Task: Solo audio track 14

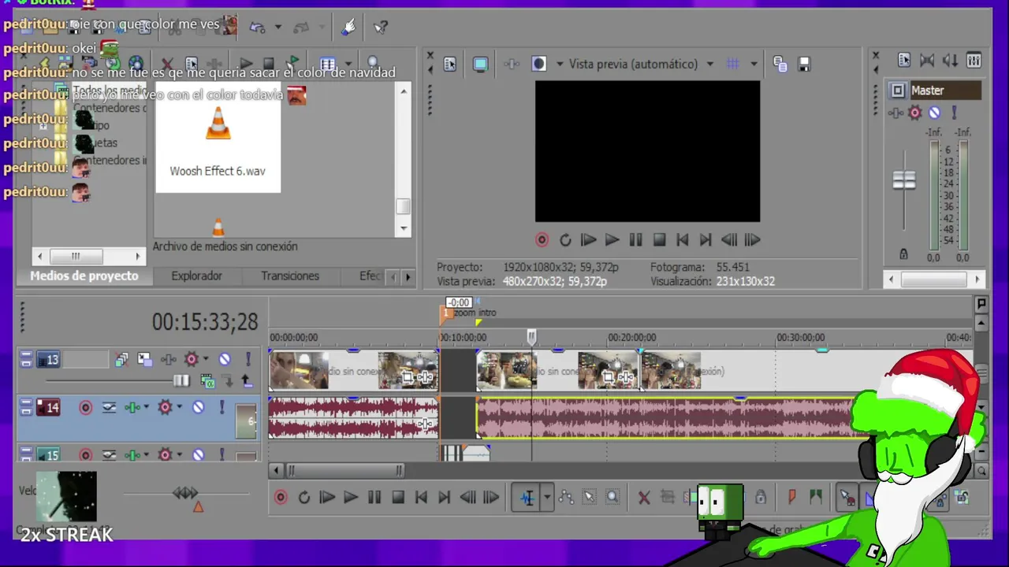Action: 222,407
